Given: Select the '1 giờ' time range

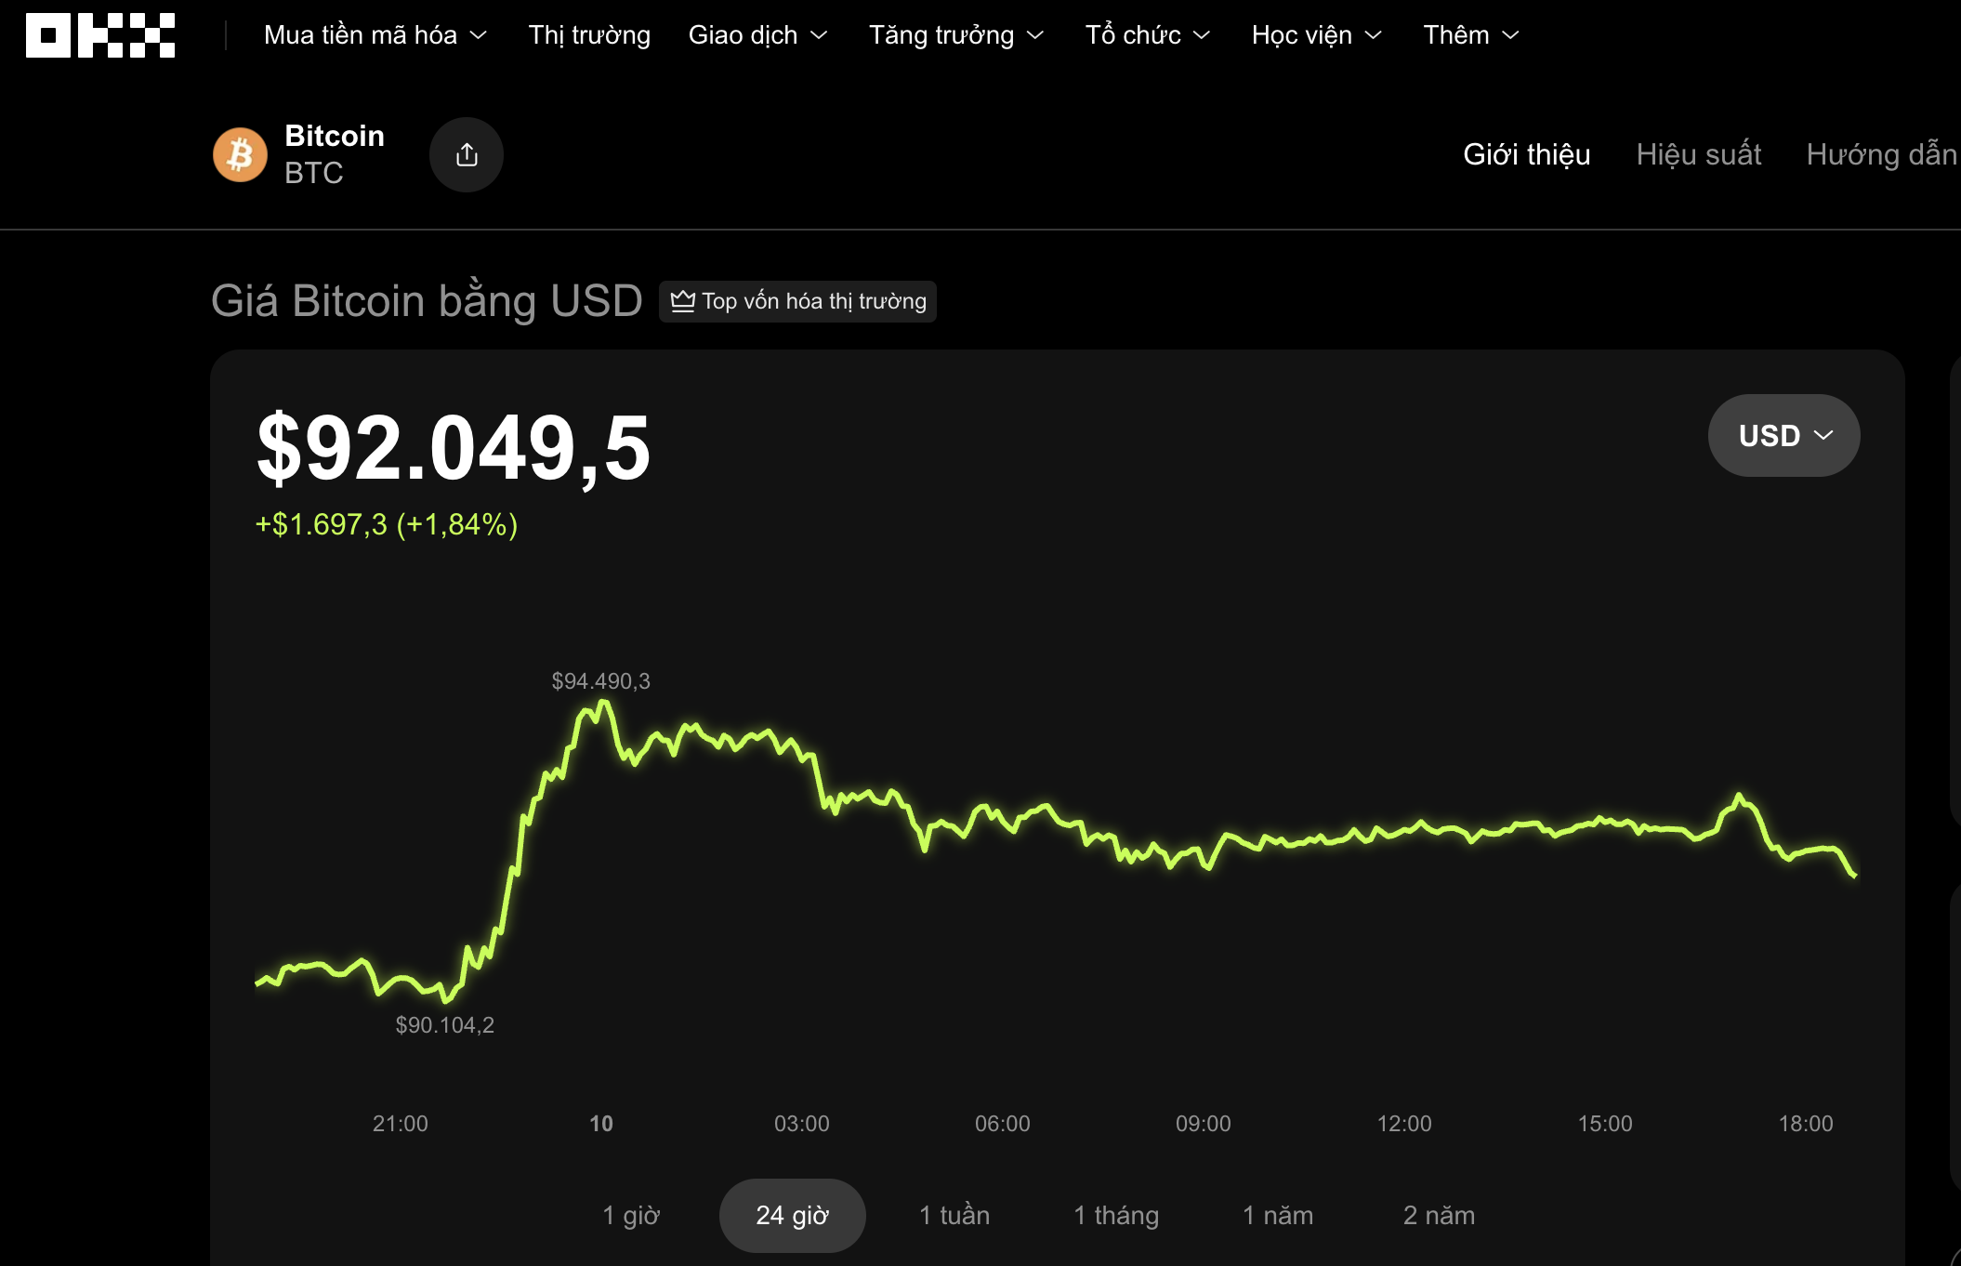Looking at the screenshot, I should (631, 1215).
